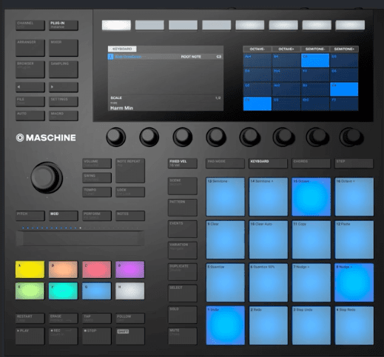This screenshot has height=357, width=384.
Task: Select orange group B
Action: (64, 269)
